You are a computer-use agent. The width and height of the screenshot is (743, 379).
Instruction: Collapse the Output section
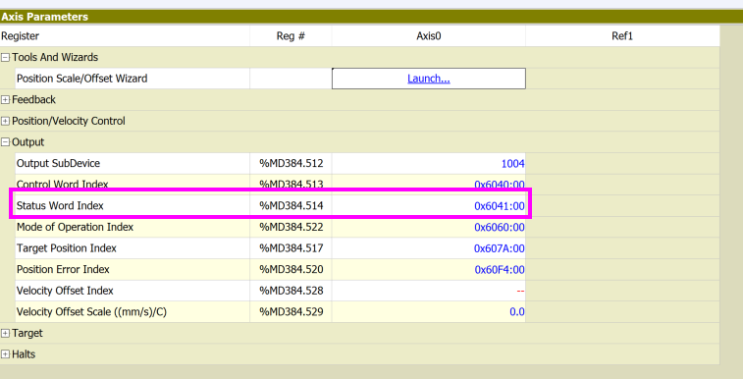(5, 142)
